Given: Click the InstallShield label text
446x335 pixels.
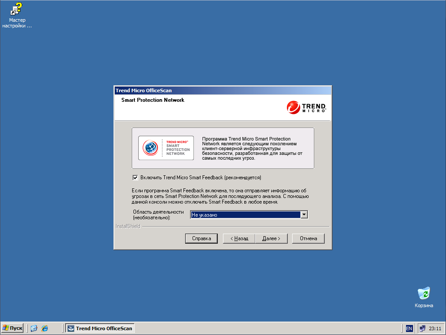Looking at the screenshot, I should pyautogui.click(x=128, y=226).
